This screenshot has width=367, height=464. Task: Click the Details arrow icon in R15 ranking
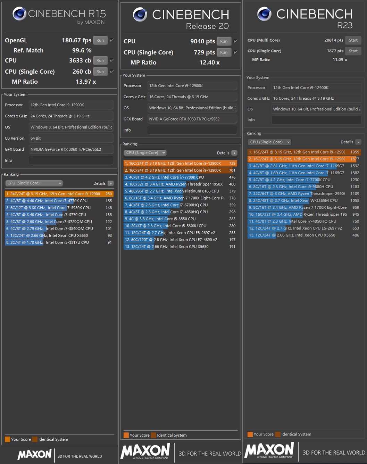[x=111, y=183]
